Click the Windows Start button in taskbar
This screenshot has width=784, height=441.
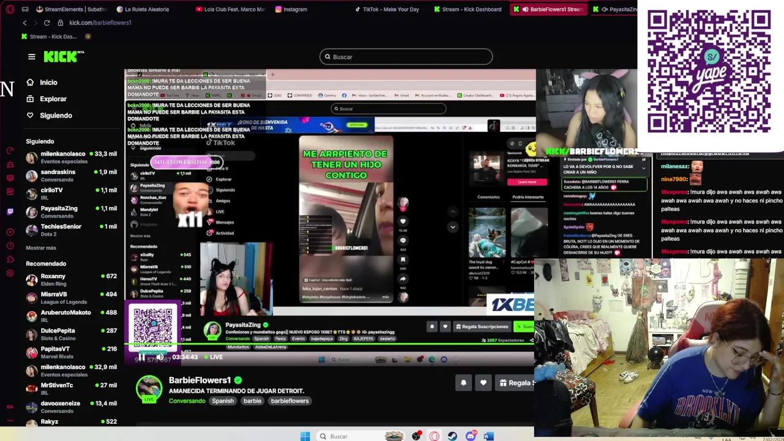coord(305,436)
